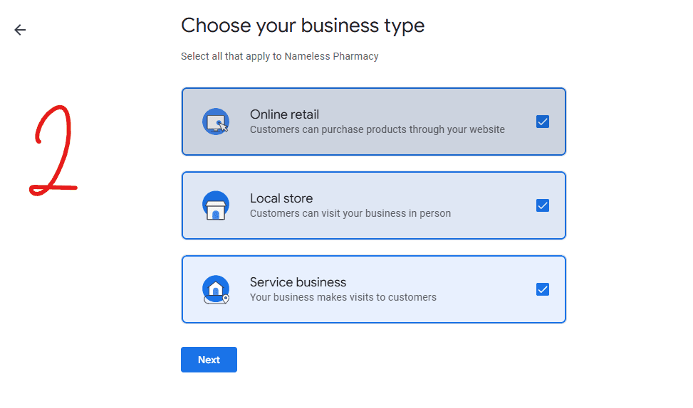
Task: Click the 'Choose your business type' heading
Action: [x=303, y=25]
